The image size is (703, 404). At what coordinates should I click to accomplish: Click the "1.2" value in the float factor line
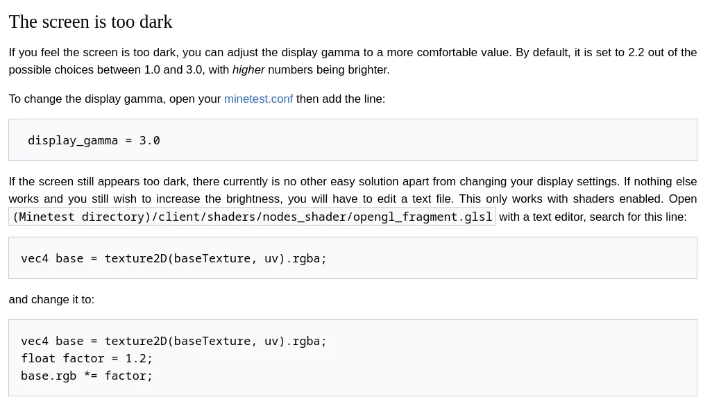coord(135,358)
